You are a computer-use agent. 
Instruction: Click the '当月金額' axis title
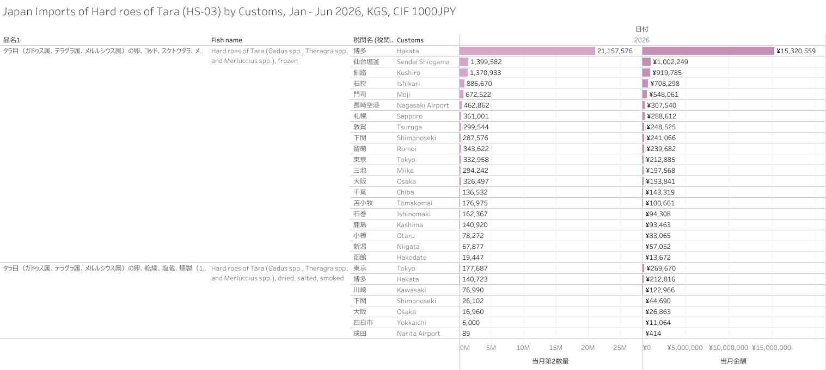(x=733, y=361)
